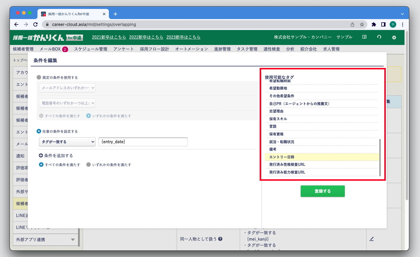Click the green 登録する button

point(322,191)
